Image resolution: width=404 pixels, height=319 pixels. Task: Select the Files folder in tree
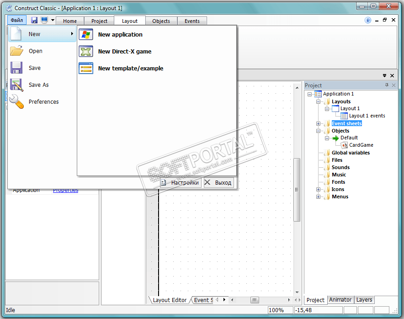(x=337, y=160)
